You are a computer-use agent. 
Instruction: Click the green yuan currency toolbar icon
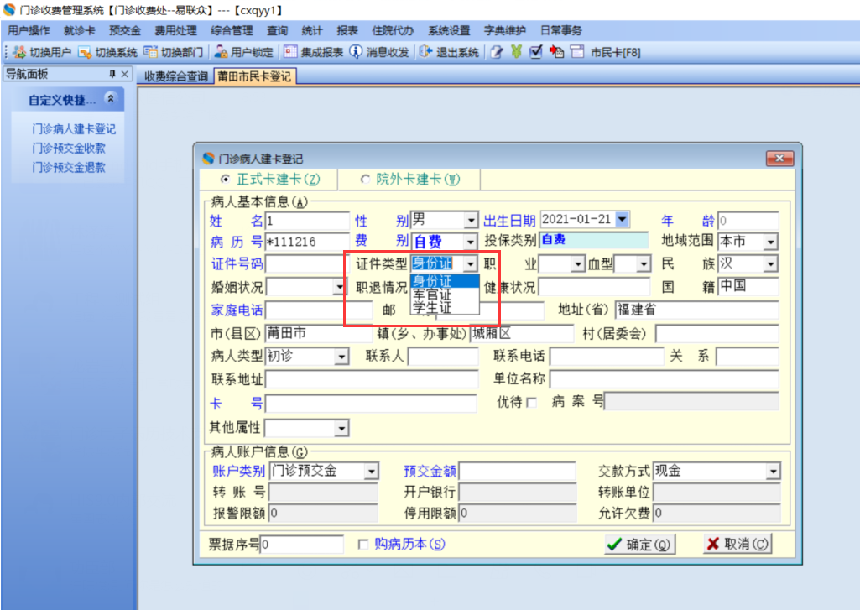[516, 52]
